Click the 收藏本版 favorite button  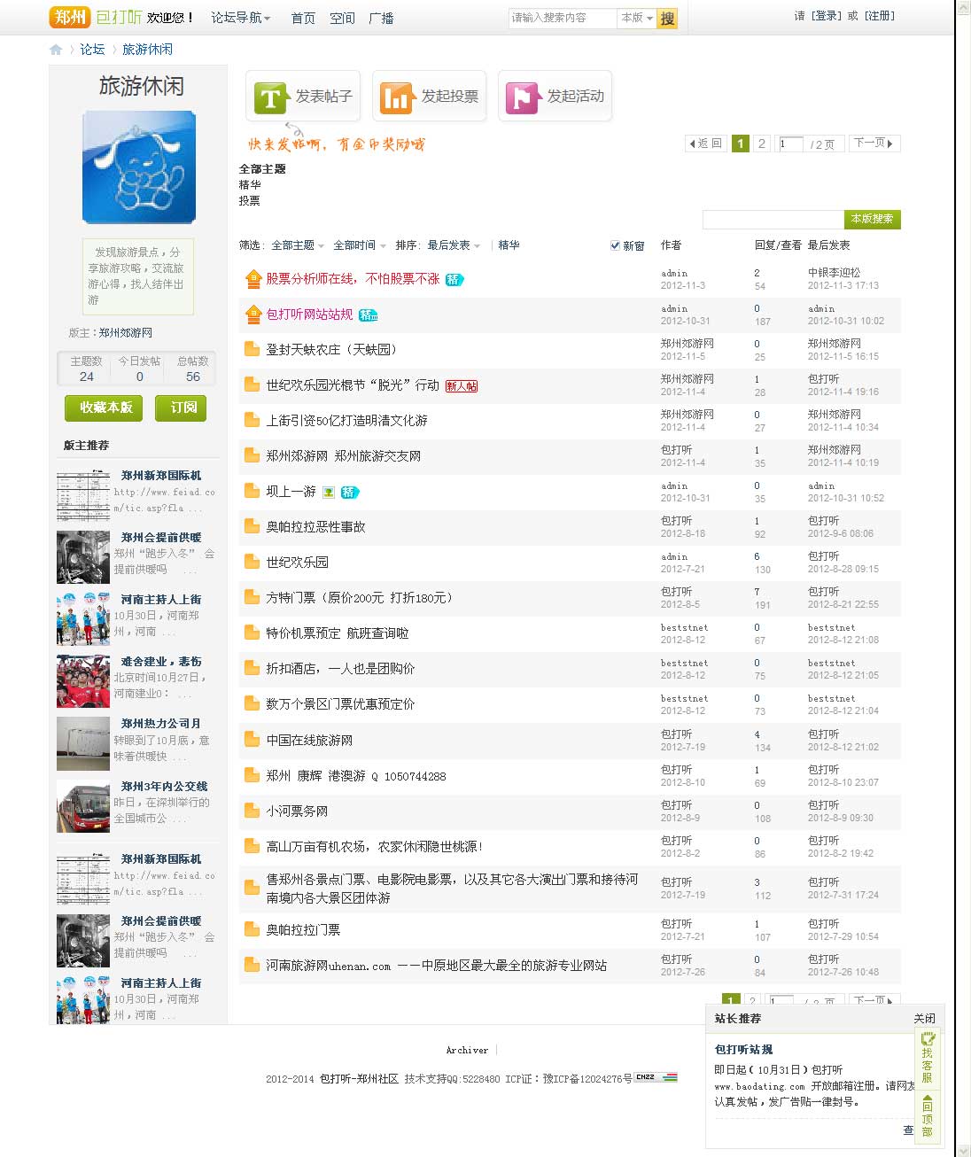click(x=103, y=408)
